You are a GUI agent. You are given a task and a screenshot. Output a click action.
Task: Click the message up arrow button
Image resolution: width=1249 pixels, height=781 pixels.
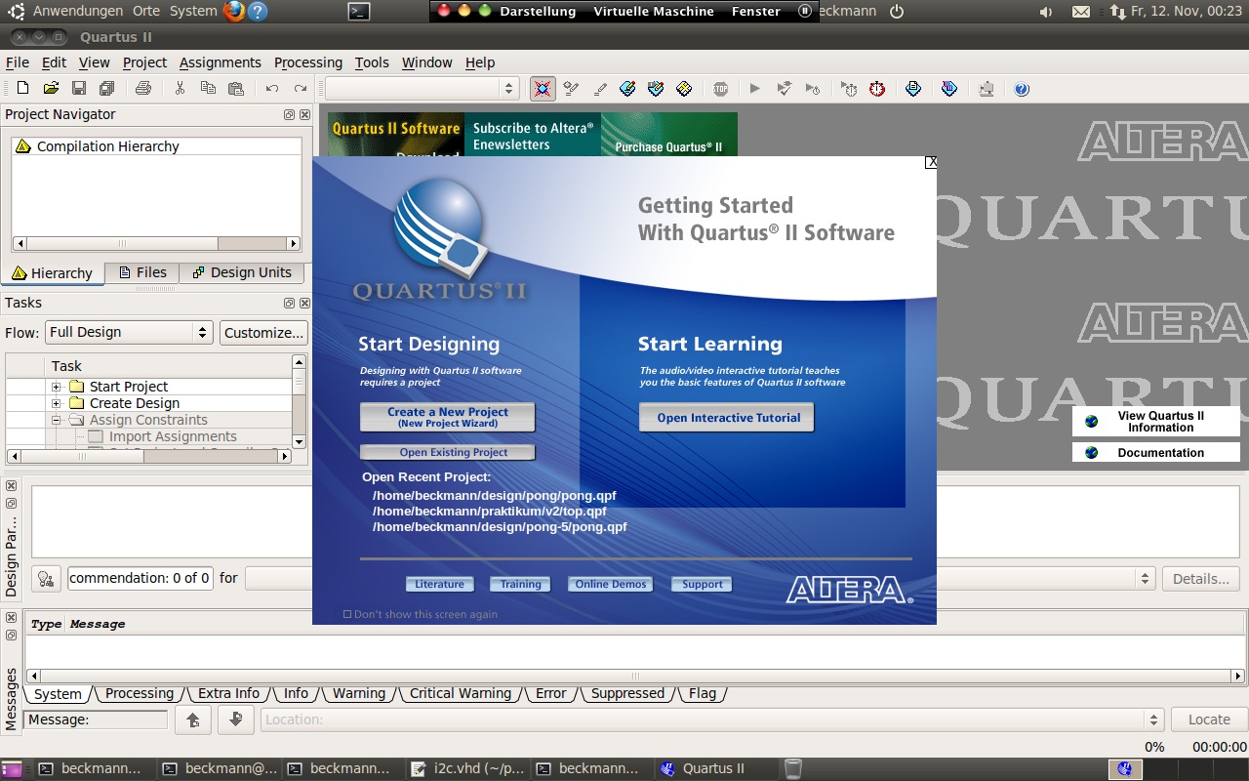193,720
